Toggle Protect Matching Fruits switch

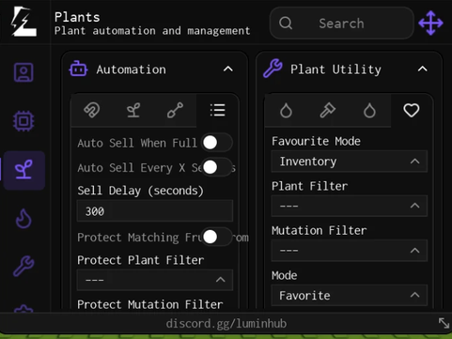(216, 237)
